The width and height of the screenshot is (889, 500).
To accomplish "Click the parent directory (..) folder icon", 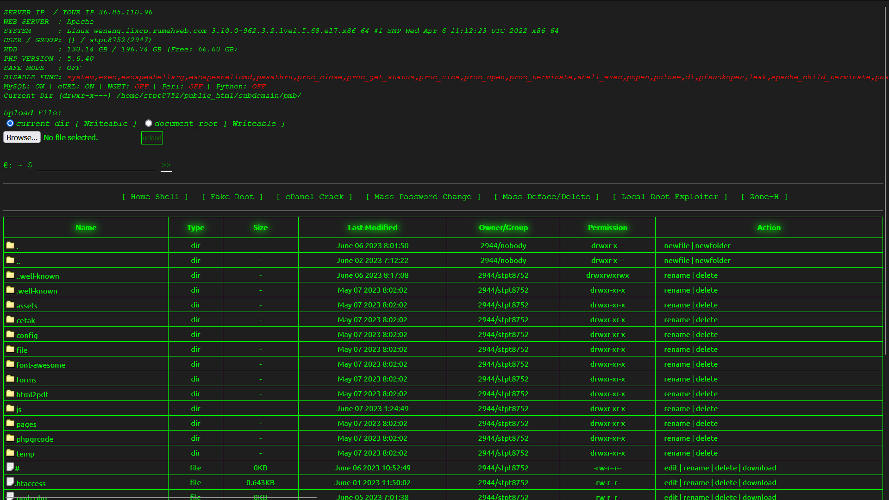I will click(x=10, y=260).
